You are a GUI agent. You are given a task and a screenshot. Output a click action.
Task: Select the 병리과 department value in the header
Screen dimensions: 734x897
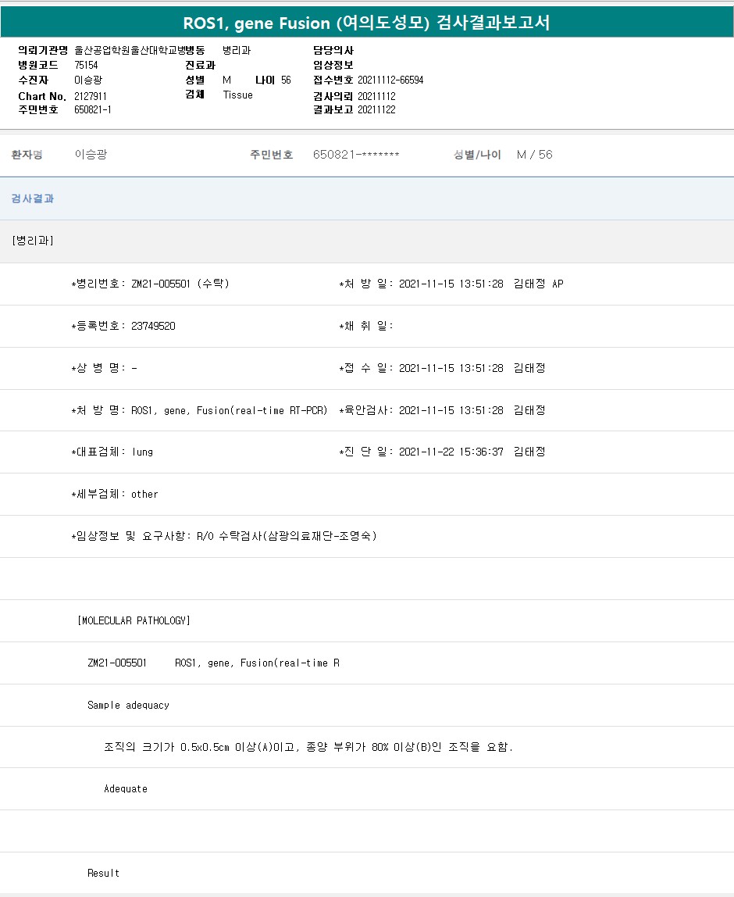(x=237, y=50)
